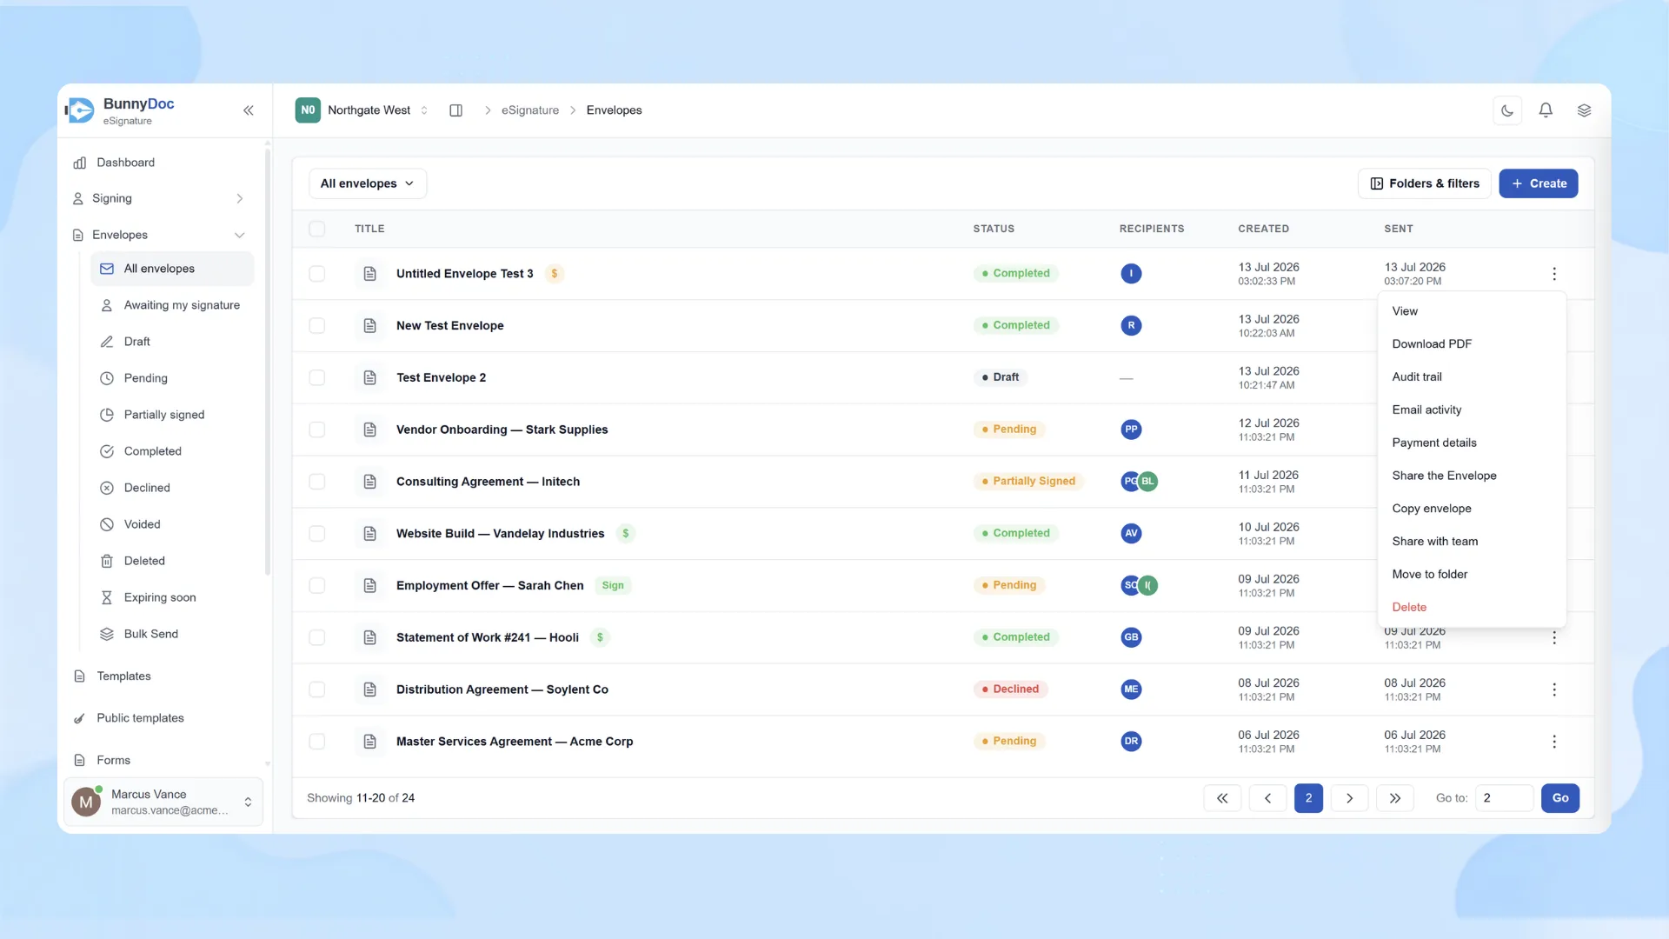
Task: Select current page 2 button
Action: click(x=1308, y=798)
